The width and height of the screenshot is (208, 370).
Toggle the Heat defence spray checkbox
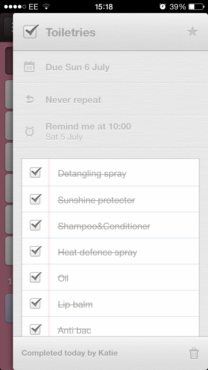click(35, 251)
